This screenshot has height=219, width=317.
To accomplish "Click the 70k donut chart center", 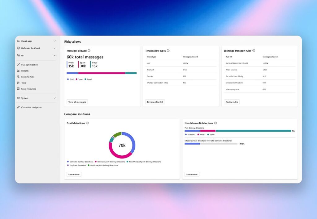I will click(x=122, y=145).
